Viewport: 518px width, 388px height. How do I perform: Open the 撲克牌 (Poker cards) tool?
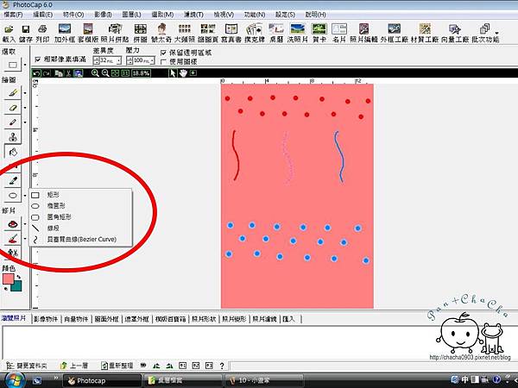(x=255, y=33)
